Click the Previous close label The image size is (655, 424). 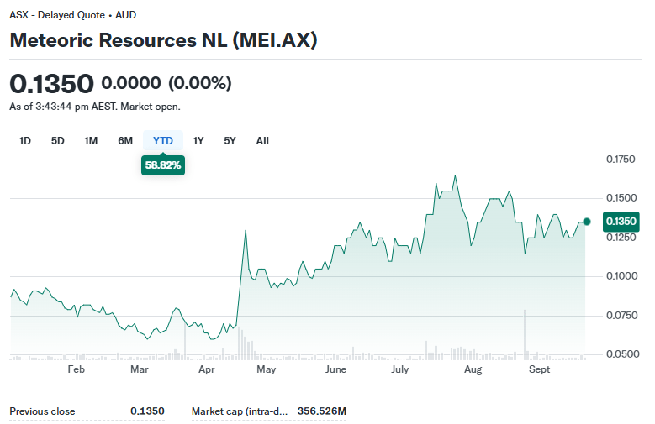tap(42, 411)
